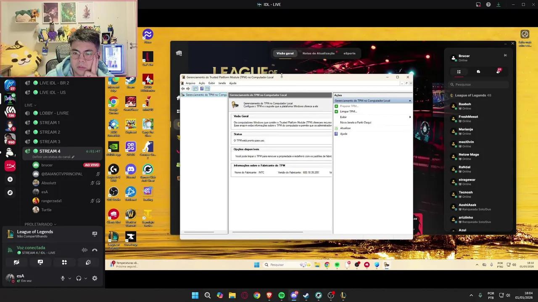Open the Discord Explore servers compass icon

click(x=10, y=193)
